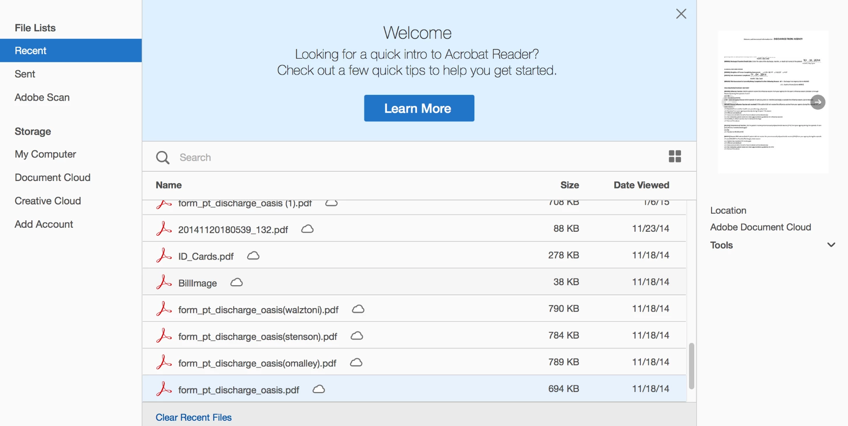This screenshot has width=848, height=426.
Task: Click cloud icon beside form_pt_discharge_oasis(walztoni).pdf
Action: pos(358,309)
